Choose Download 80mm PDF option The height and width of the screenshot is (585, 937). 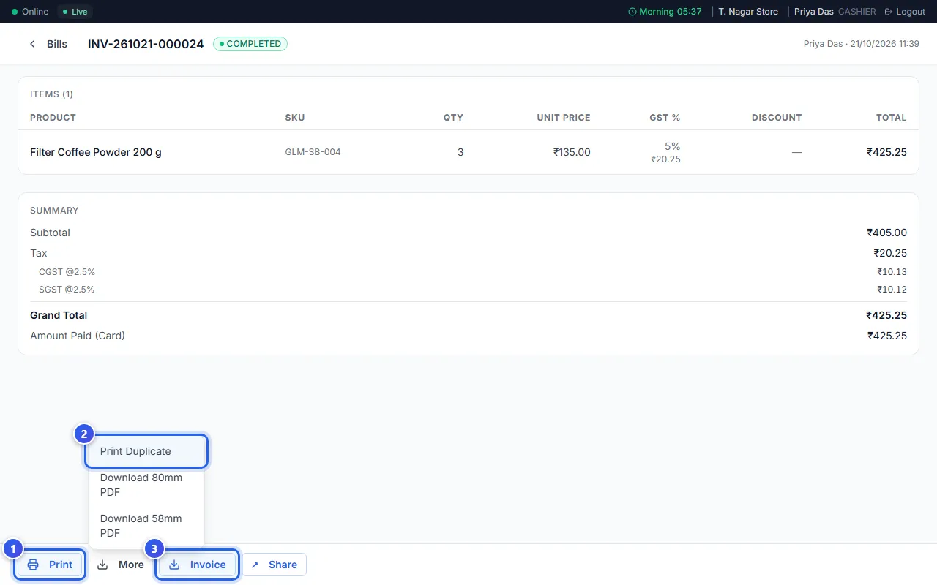point(146,485)
